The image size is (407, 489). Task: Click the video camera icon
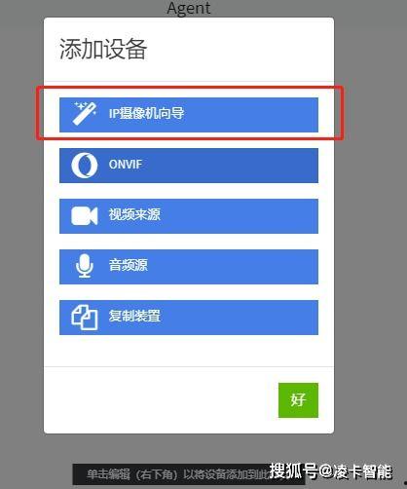pyautogui.click(x=85, y=215)
